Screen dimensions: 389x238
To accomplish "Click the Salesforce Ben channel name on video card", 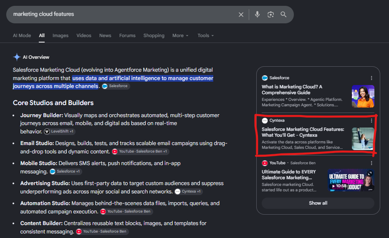I will 303,163.
